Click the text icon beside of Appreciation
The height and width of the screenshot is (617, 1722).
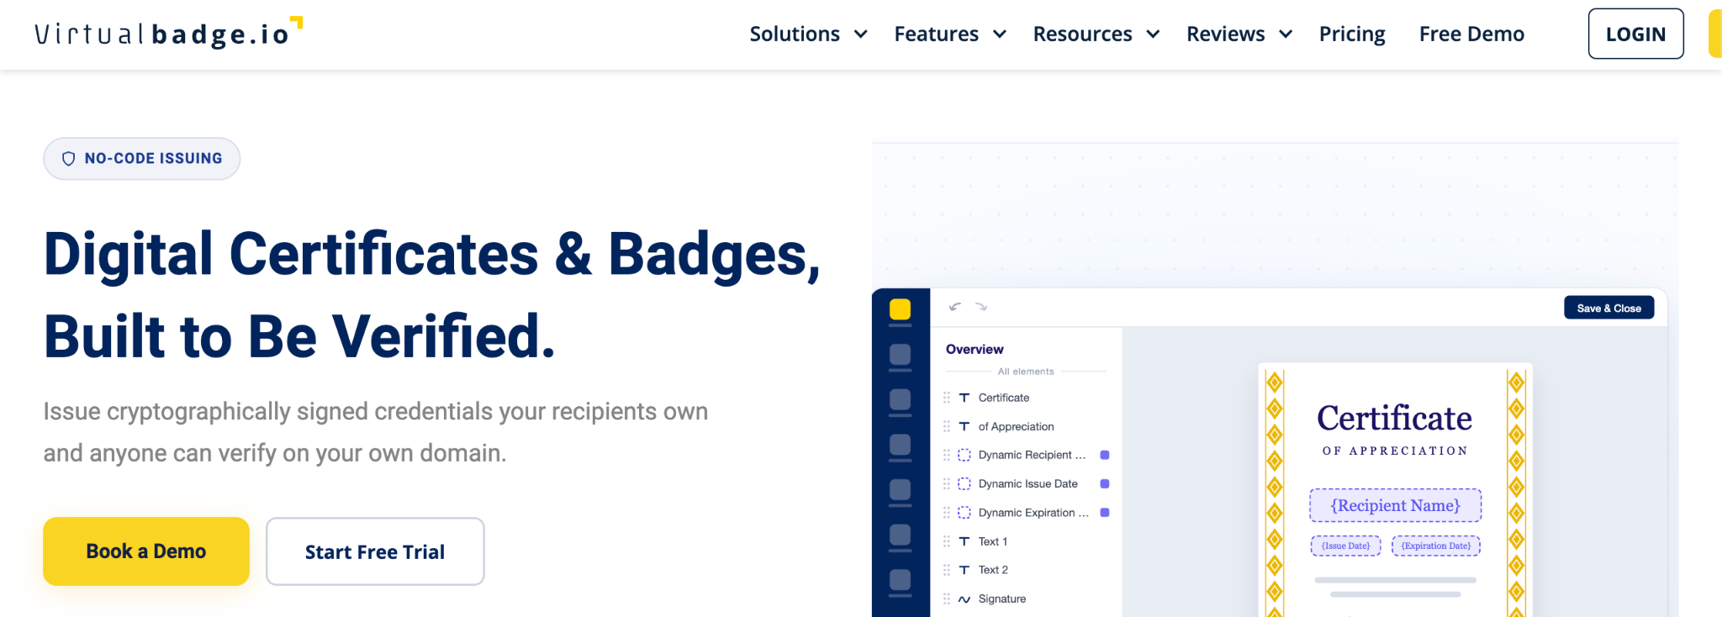(964, 426)
